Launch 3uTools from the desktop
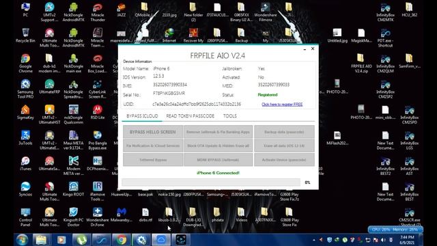Image resolution: width=437 pixels, height=246 pixels. (25, 138)
